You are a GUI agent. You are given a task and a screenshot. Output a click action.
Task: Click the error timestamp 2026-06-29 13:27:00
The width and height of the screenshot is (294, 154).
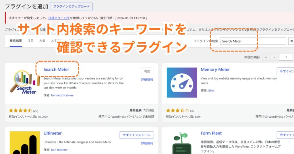click(131, 18)
